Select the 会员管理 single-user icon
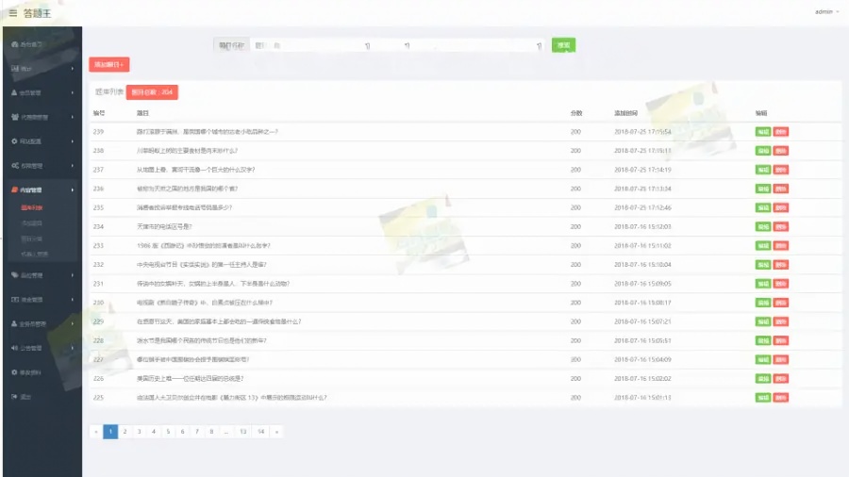849x477 pixels. (x=14, y=92)
